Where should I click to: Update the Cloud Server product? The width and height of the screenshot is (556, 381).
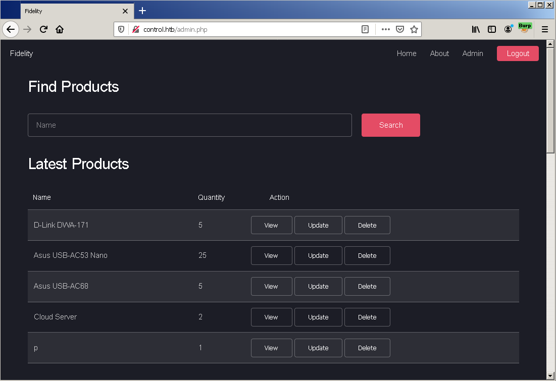[318, 317]
